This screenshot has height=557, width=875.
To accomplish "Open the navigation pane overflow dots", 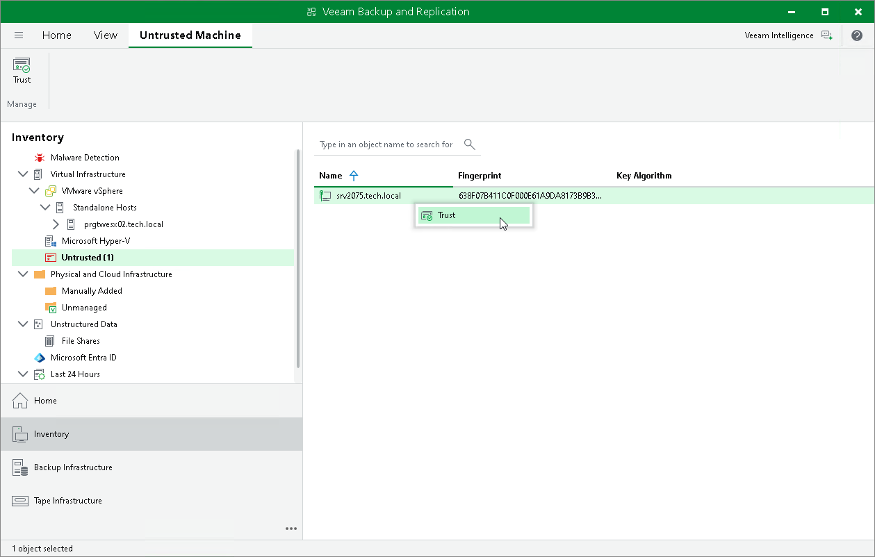I will pyautogui.click(x=291, y=529).
